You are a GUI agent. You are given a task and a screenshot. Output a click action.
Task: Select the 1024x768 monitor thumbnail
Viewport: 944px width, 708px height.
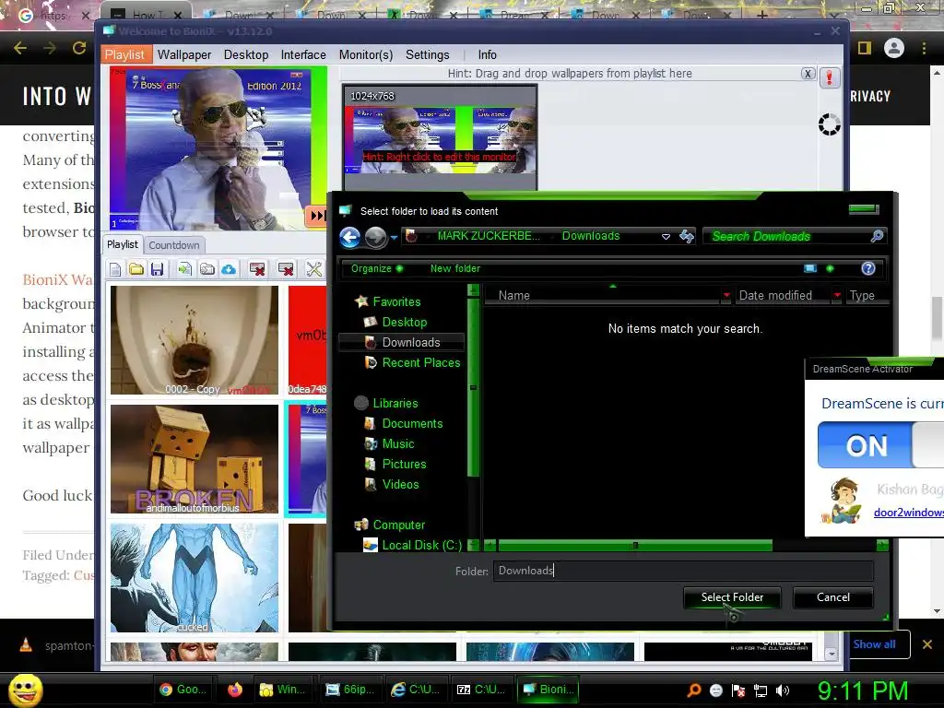pyautogui.click(x=440, y=138)
